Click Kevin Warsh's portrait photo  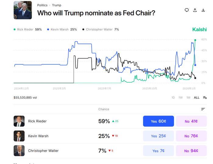click(19, 136)
